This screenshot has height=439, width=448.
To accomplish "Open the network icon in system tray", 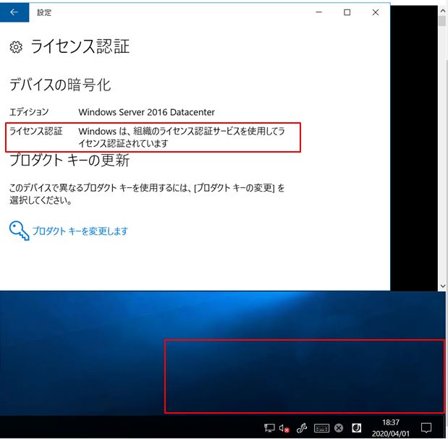I will (269, 427).
